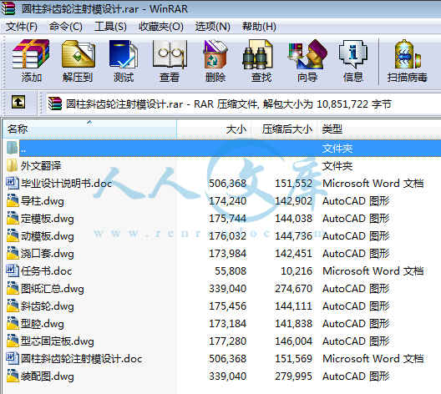The image size is (441, 394).
Task: Open the 命令(C) menu
Action: pyautogui.click(x=66, y=27)
